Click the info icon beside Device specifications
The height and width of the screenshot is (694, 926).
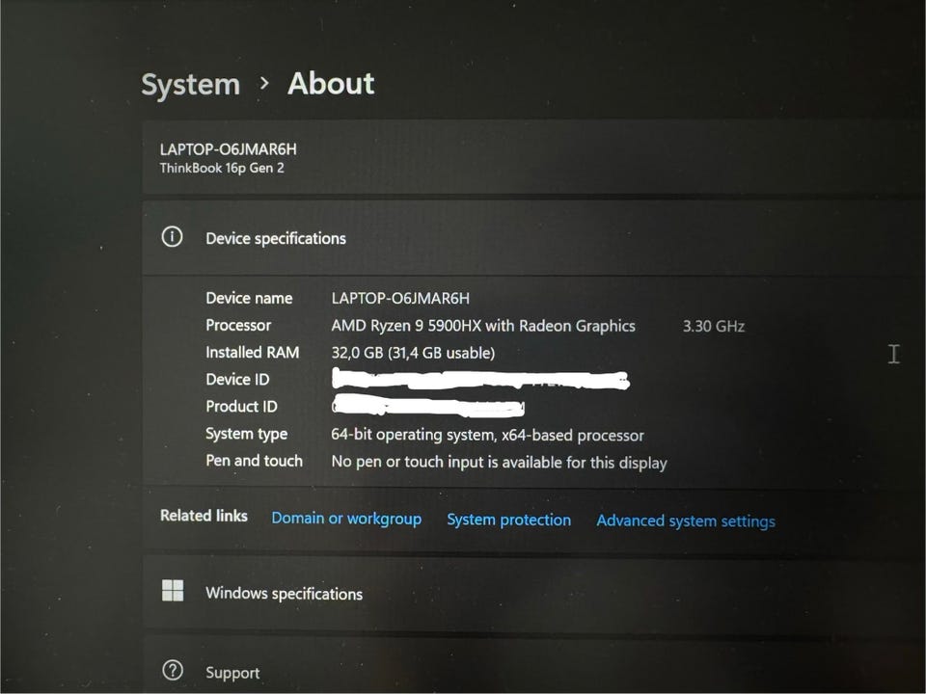(x=172, y=237)
